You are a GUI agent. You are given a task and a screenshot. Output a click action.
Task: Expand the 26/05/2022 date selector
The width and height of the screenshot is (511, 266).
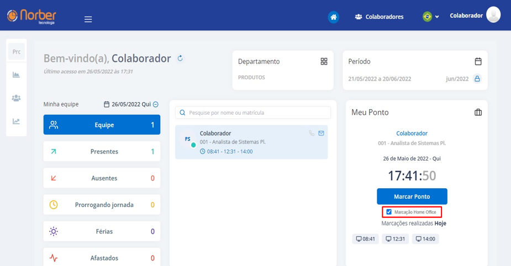pos(155,104)
